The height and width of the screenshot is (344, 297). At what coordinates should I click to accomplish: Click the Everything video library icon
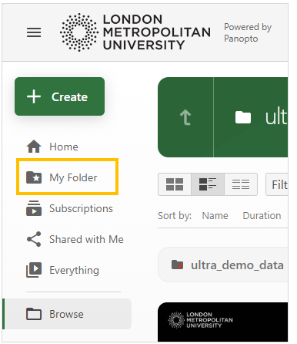pyautogui.click(x=34, y=270)
